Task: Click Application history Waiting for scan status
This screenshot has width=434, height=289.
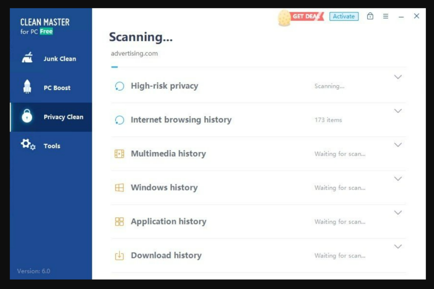Action: (x=340, y=222)
